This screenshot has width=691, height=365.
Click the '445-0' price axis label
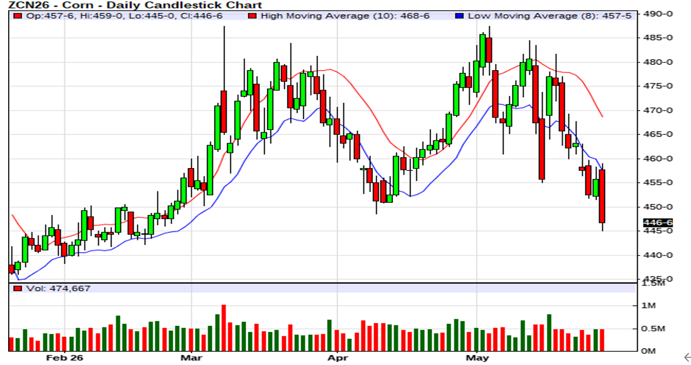click(658, 231)
